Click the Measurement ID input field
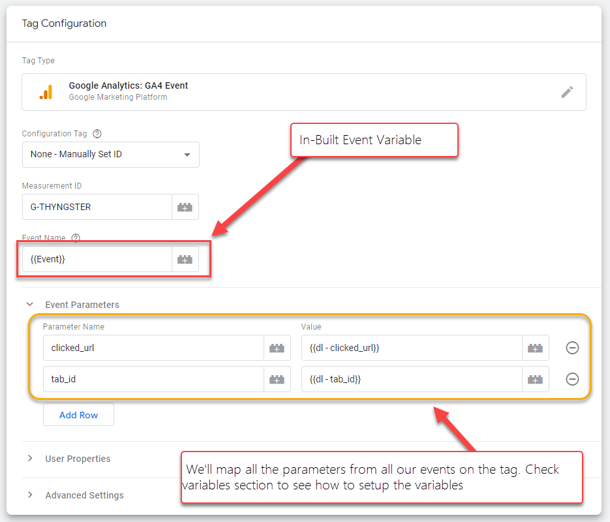 pos(97,207)
